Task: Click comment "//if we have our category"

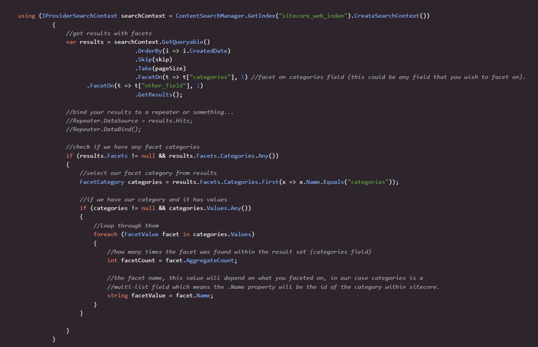Action: tap(153, 199)
